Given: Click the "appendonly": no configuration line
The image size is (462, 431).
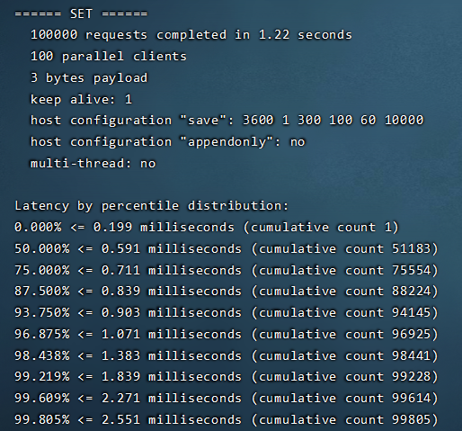Looking at the screenshot, I should 168,142.
